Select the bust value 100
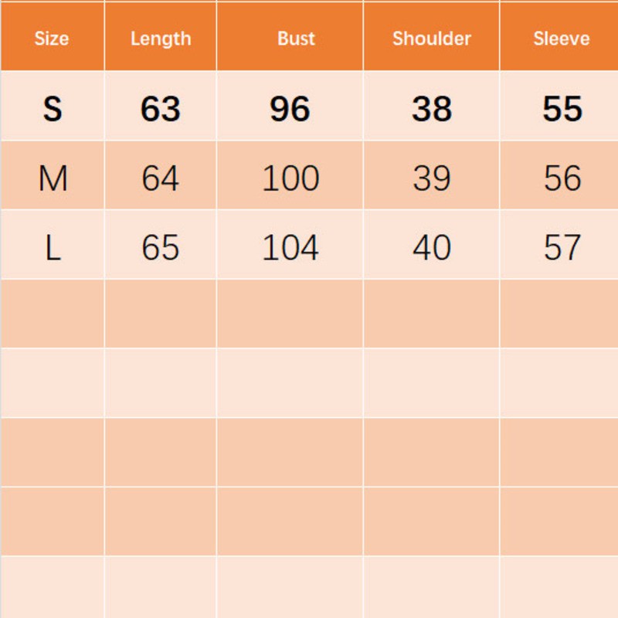Image resolution: width=618 pixels, height=618 pixels. (x=290, y=178)
